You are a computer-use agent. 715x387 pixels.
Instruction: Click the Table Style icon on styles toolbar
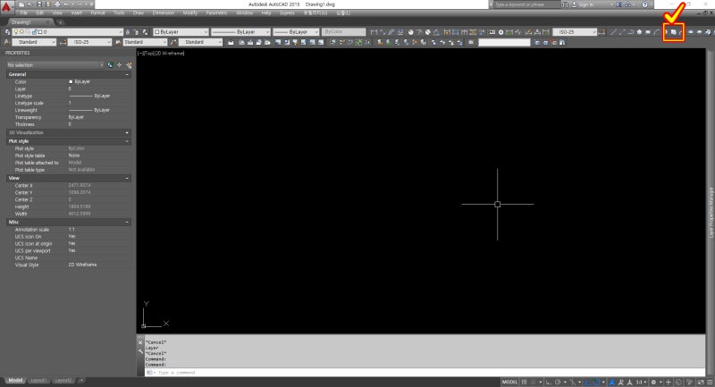[x=118, y=42]
